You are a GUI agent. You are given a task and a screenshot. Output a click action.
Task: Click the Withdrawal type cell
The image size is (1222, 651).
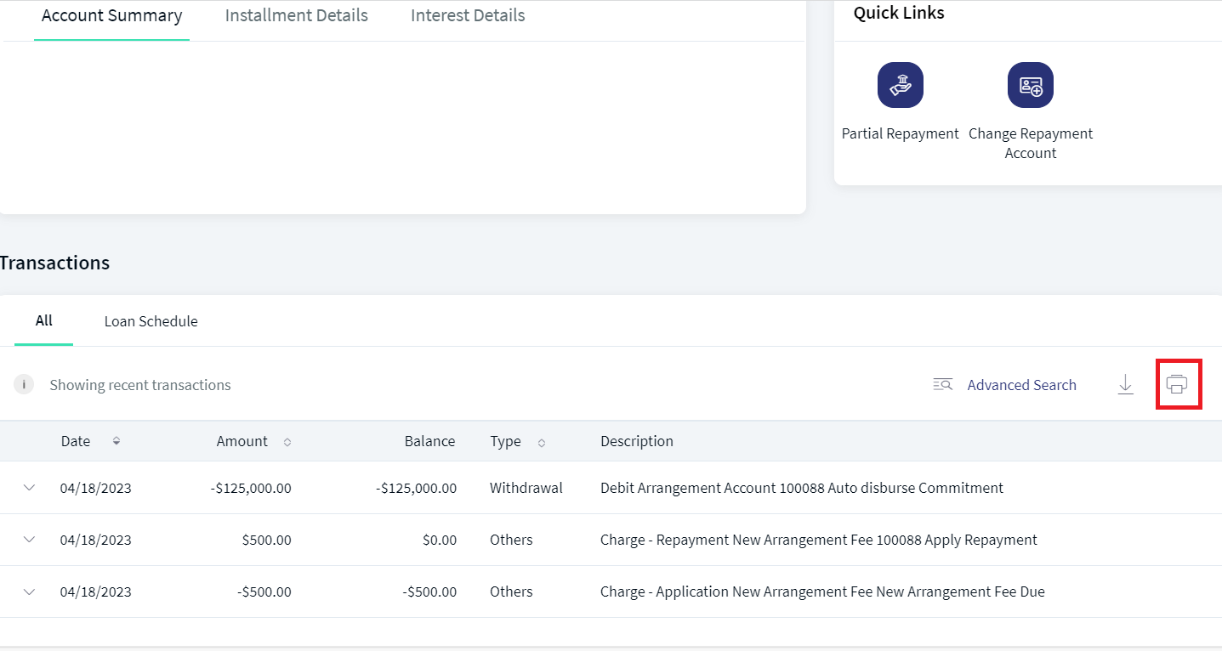coord(526,488)
